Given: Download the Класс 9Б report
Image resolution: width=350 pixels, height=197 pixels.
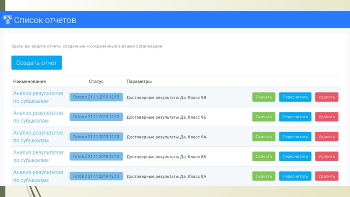Looking at the screenshot, I should [264, 117].
